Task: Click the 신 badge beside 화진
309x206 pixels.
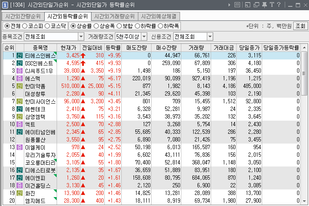Action: coord(19,193)
